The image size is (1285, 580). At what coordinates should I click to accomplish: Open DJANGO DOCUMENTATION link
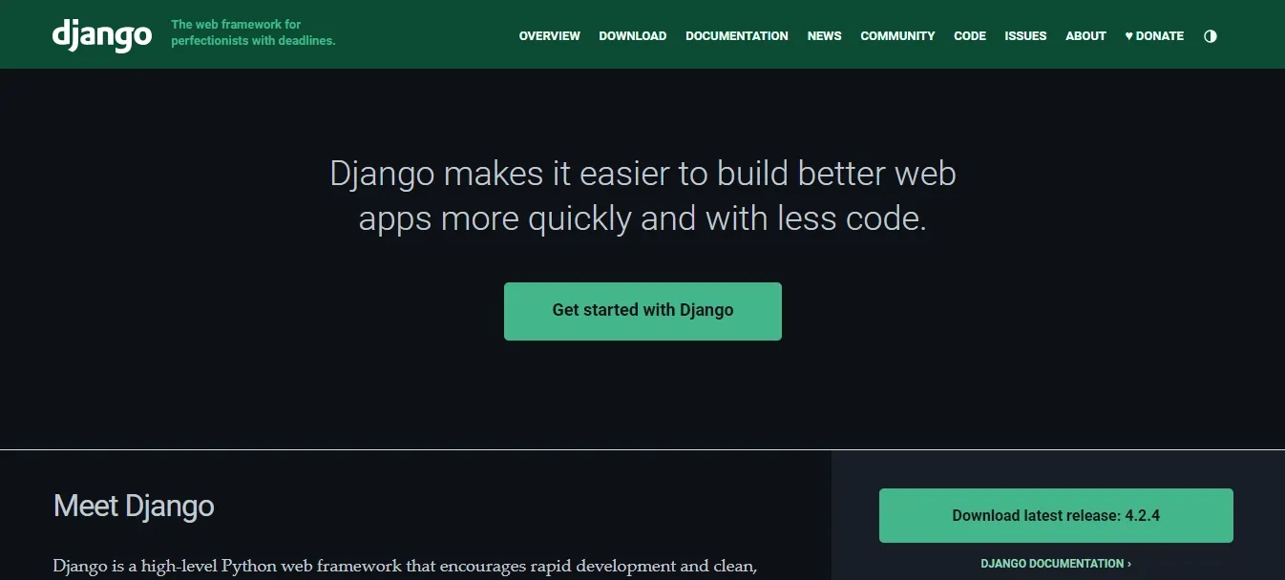[1055, 563]
